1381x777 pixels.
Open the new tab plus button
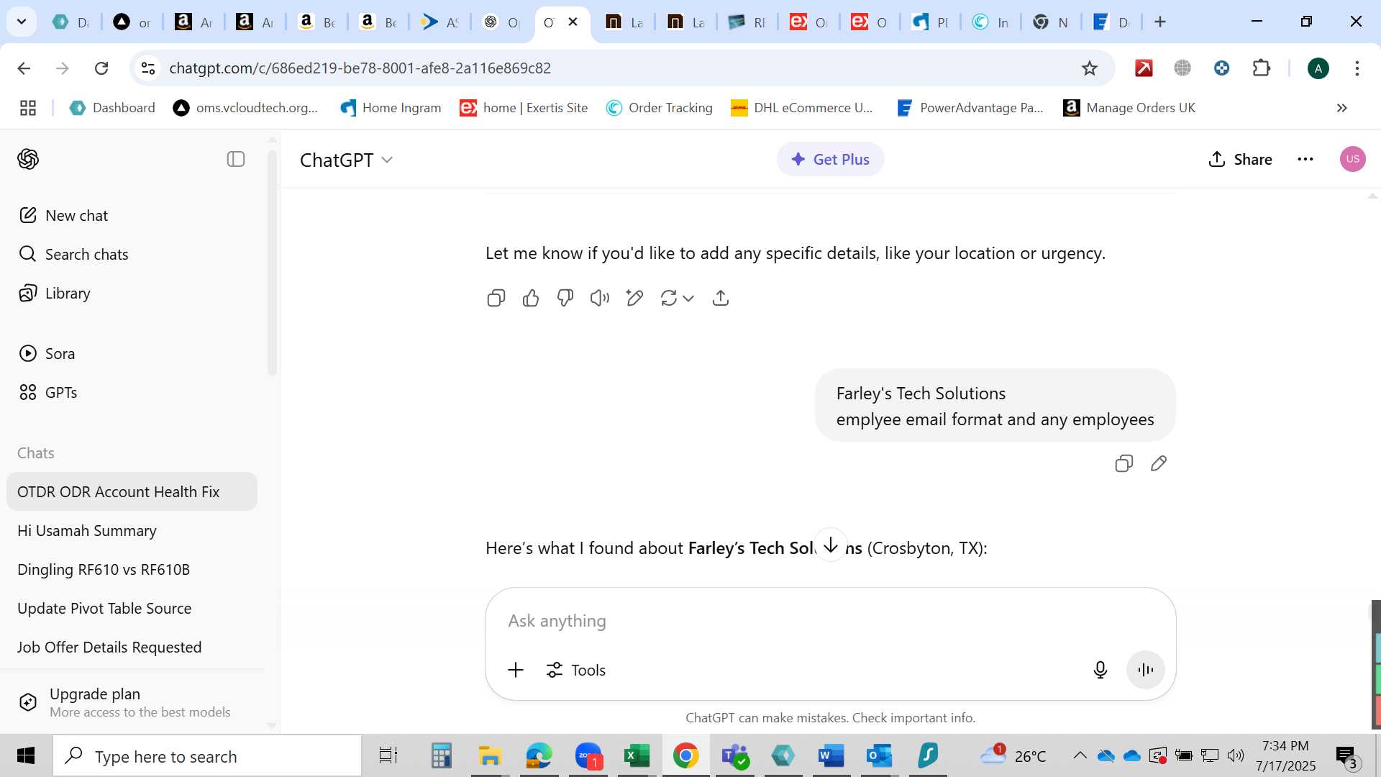tap(1160, 22)
